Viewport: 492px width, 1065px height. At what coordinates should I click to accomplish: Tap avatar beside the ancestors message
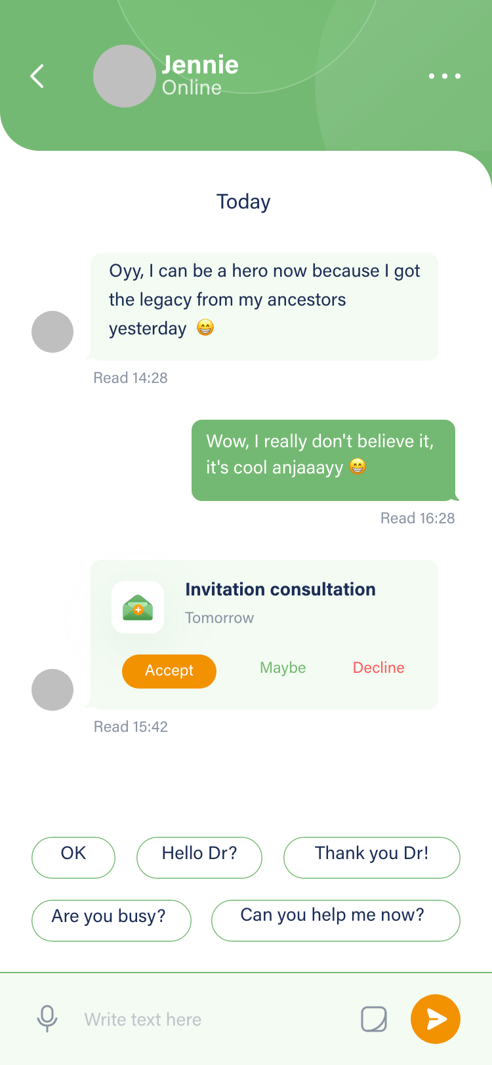click(52, 332)
